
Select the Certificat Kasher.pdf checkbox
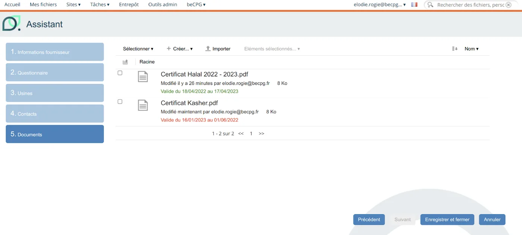tap(120, 101)
